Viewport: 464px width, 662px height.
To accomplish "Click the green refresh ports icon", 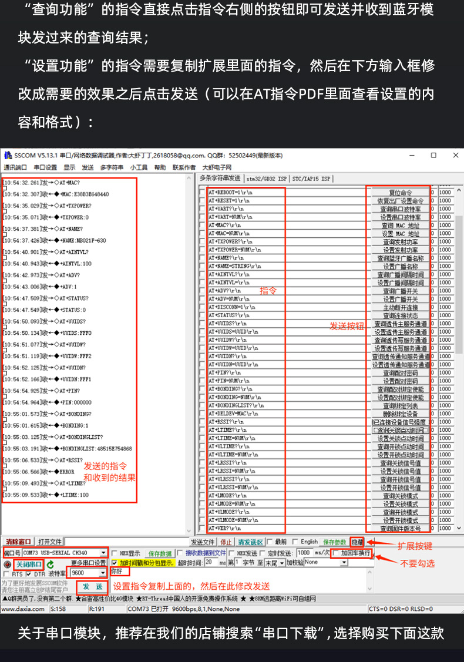I will click(51, 564).
